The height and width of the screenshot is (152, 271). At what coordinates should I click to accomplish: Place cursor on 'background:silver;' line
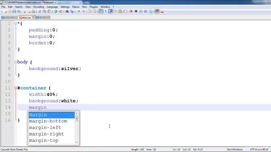pos(55,68)
